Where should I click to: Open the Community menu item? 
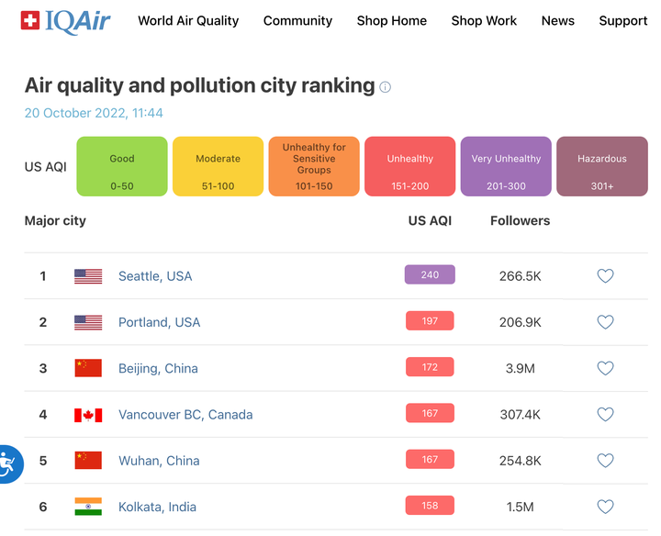pyautogui.click(x=297, y=20)
